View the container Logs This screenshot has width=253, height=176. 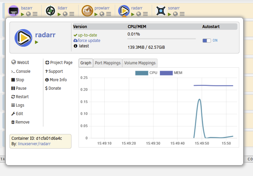click(18, 105)
